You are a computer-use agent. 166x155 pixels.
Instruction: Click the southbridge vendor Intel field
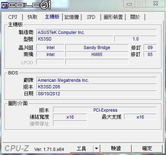pos(50,54)
